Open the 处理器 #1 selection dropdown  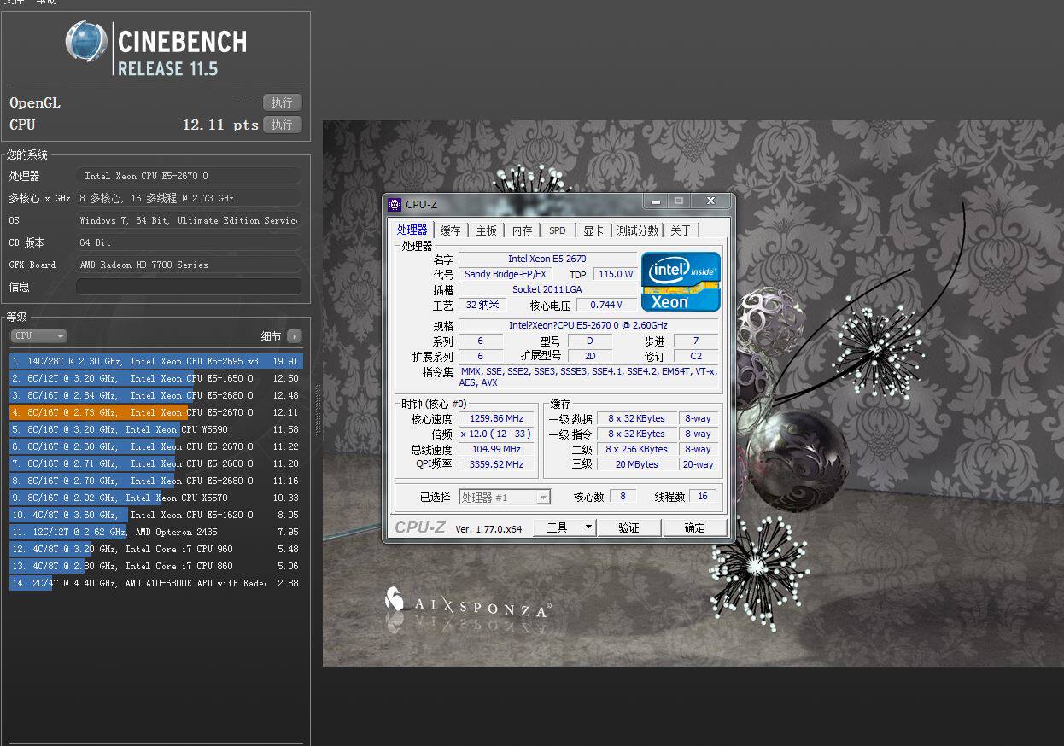505,497
